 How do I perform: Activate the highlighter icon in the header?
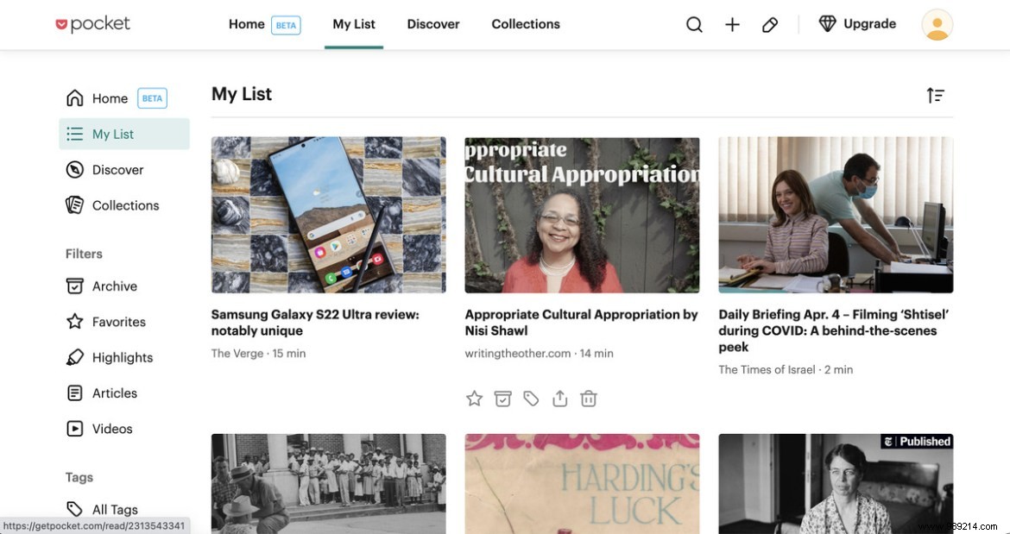pyautogui.click(x=770, y=24)
